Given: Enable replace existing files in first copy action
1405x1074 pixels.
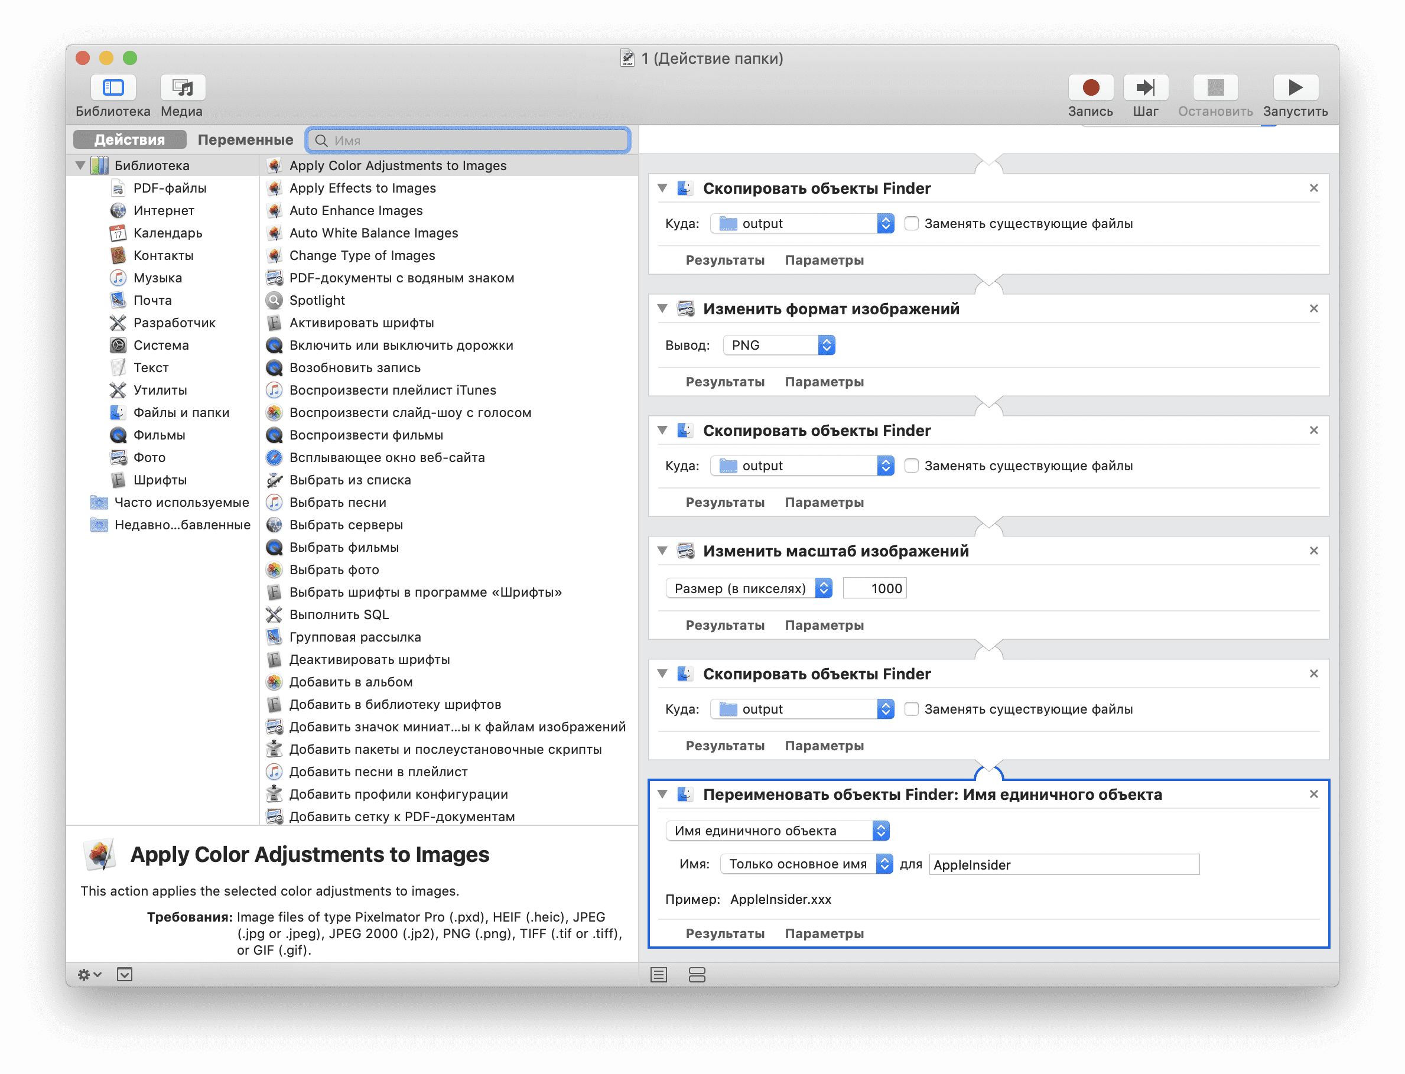Looking at the screenshot, I should (912, 223).
